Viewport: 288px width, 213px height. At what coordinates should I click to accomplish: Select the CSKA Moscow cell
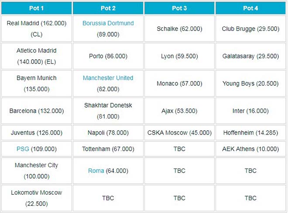(179, 133)
